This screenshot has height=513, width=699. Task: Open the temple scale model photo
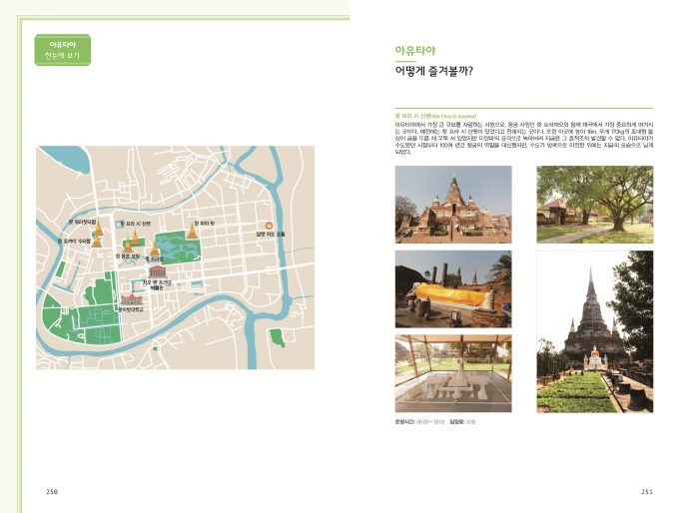click(x=452, y=373)
